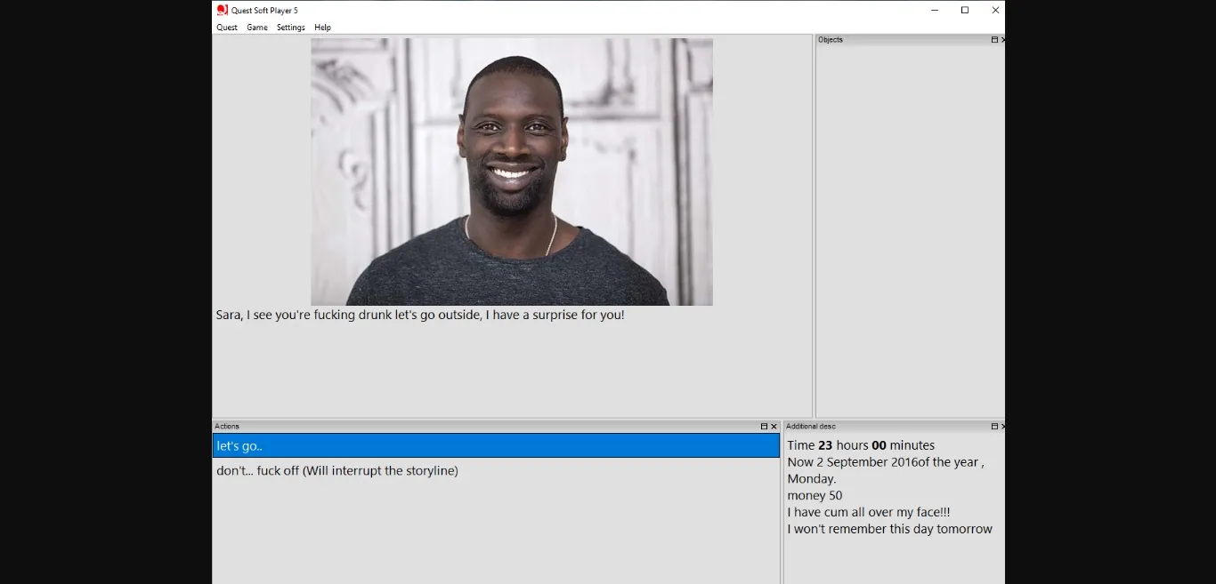Open the Quest menu
Viewport: 1216px width, 584px height.
point(227,28)
